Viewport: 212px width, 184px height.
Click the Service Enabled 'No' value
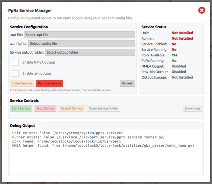[174, 44]
